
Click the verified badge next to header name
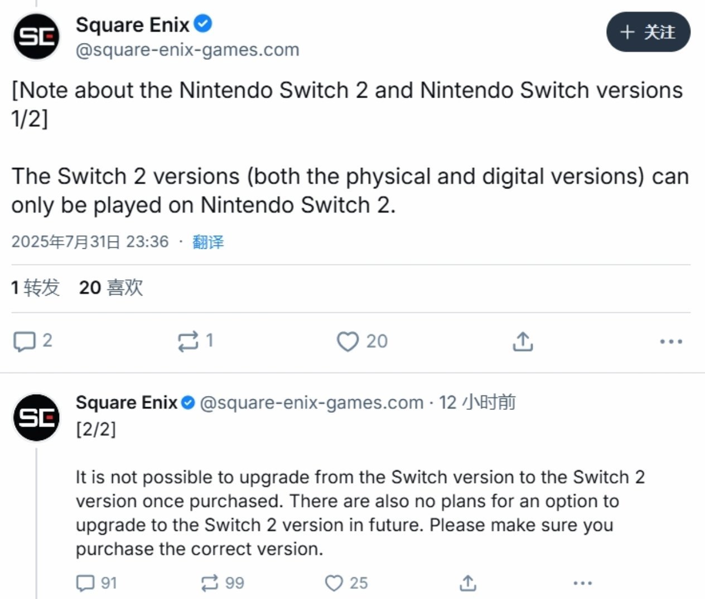(x=203, y=23)
